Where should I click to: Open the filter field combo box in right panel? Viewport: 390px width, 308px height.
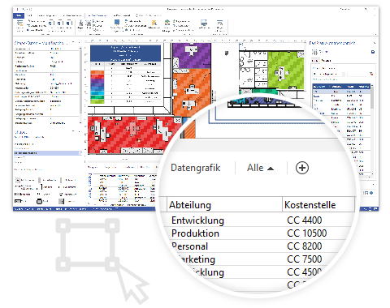(329, 74)
